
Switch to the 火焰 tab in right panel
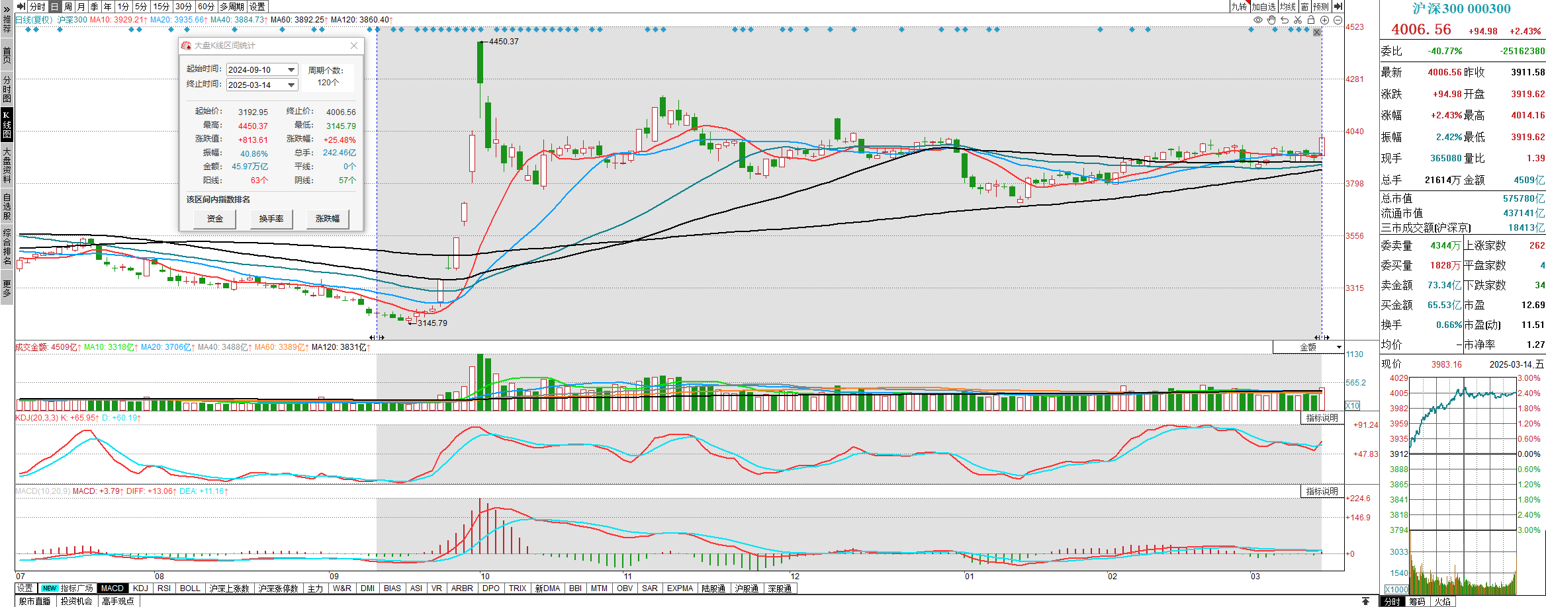click(x=1443, y=602)
